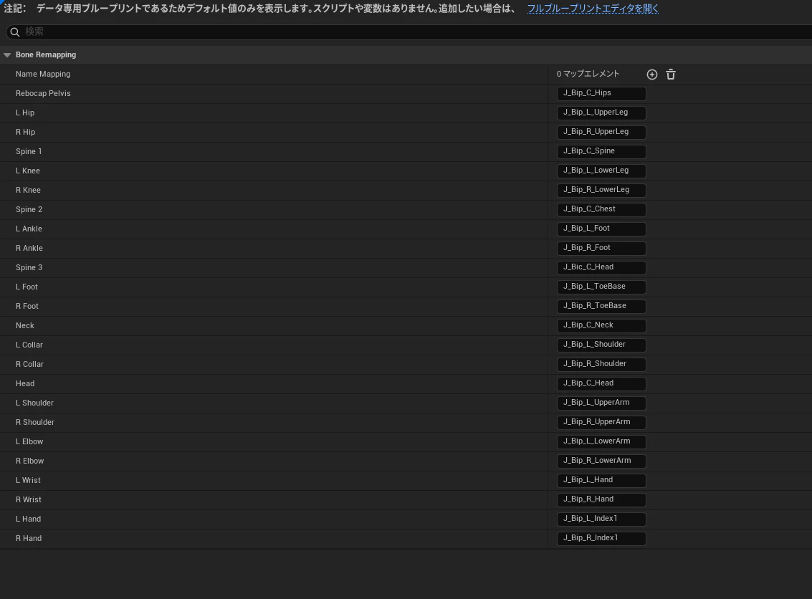The height and width of the screenshot is (599, 812).
Task: Select the R Ankle property label
Action: 29,248
